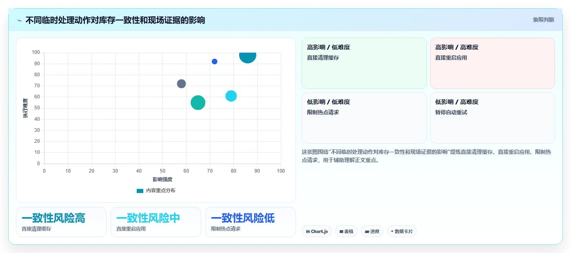Click the 执行难度 y-axis title

pyautogui.click(x=25, y=108)
